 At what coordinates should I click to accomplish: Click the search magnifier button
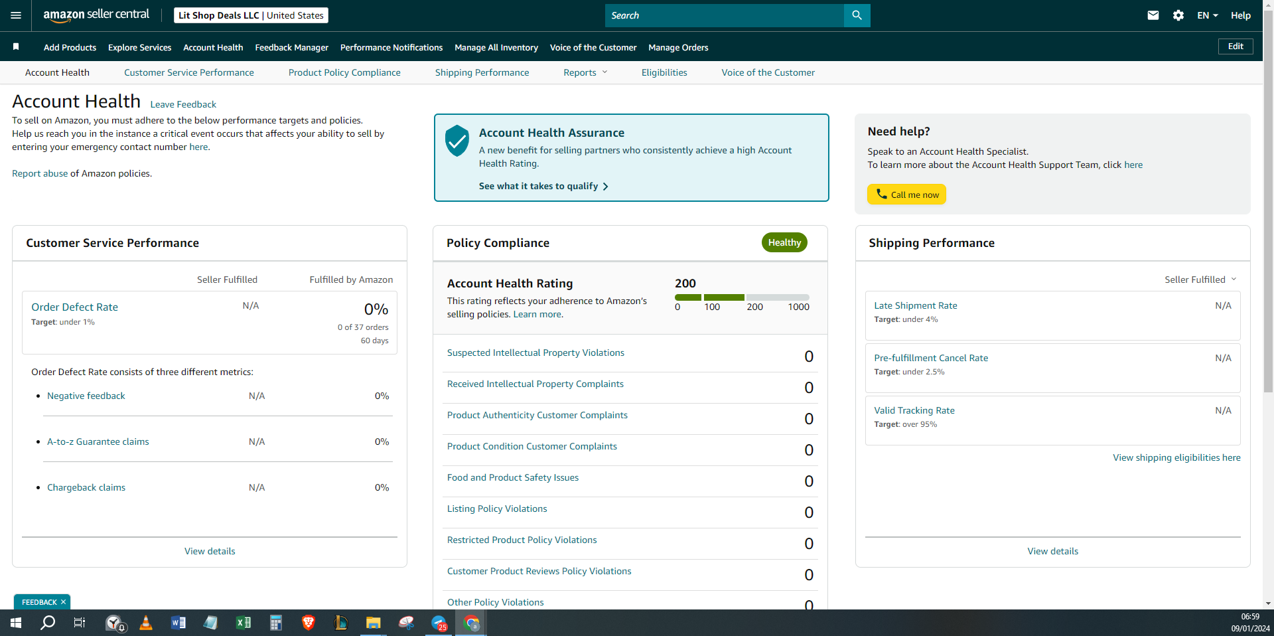coord(857,15)
